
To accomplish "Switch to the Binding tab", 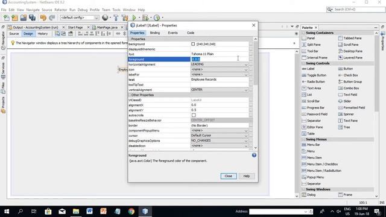I will (x=155, y=33).
